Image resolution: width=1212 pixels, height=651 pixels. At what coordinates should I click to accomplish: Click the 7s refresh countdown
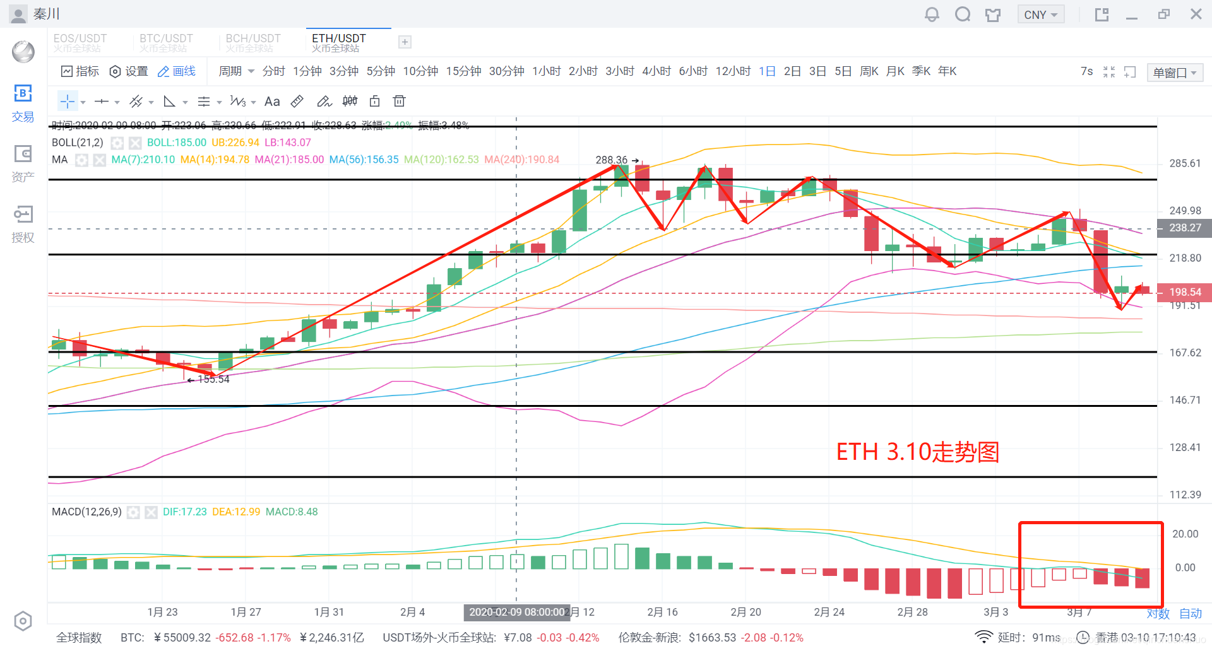(x=1086, y=71)
